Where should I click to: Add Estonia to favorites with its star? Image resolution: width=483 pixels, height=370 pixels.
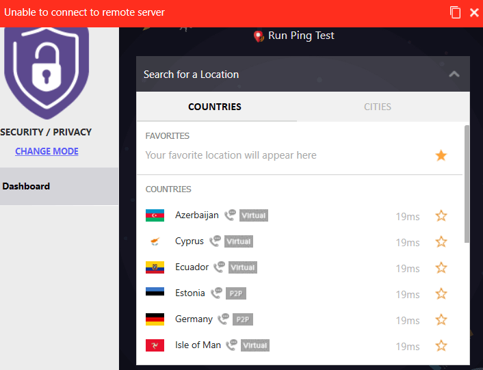click(x=441, y=293)
